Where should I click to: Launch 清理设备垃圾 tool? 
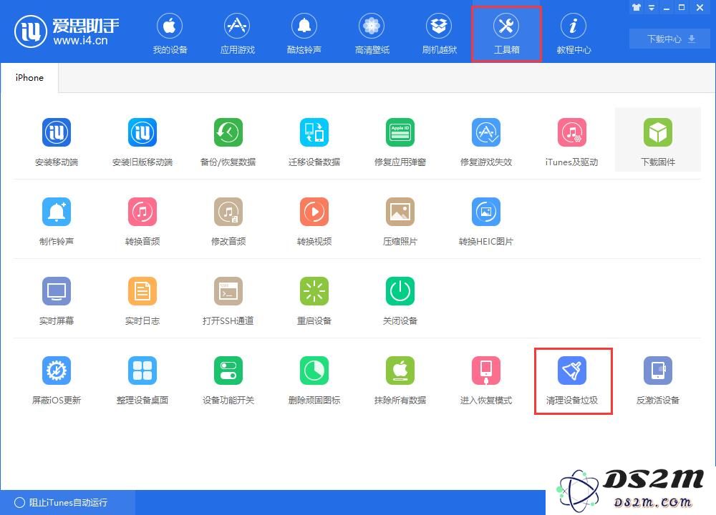point(572,380)
